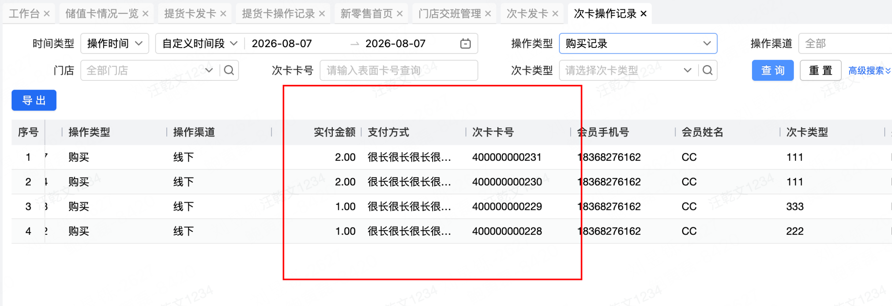892x306 pixels.
Task: Switch to the 门店交班管理 tab
Action: point(449,14)
